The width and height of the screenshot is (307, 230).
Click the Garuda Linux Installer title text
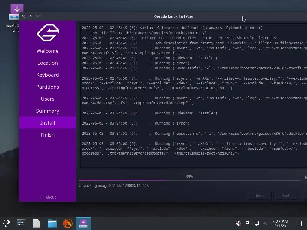coord(174,16)
